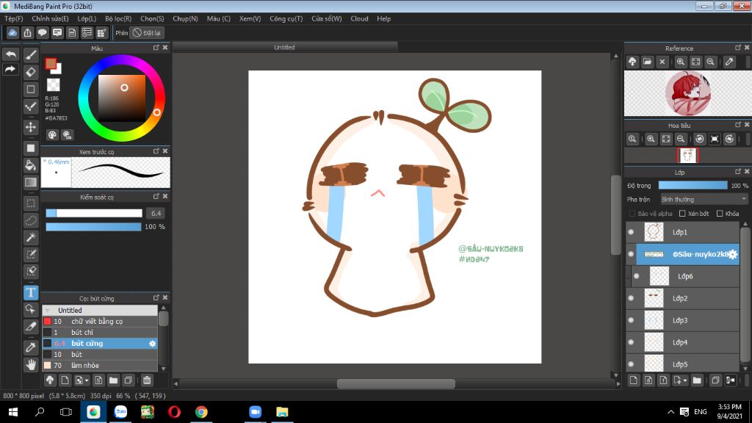Image resolution: width=752 pixels, height=423 pixels.
Task: Open File Explorer from the taskbar
Action: pos(282,412)
